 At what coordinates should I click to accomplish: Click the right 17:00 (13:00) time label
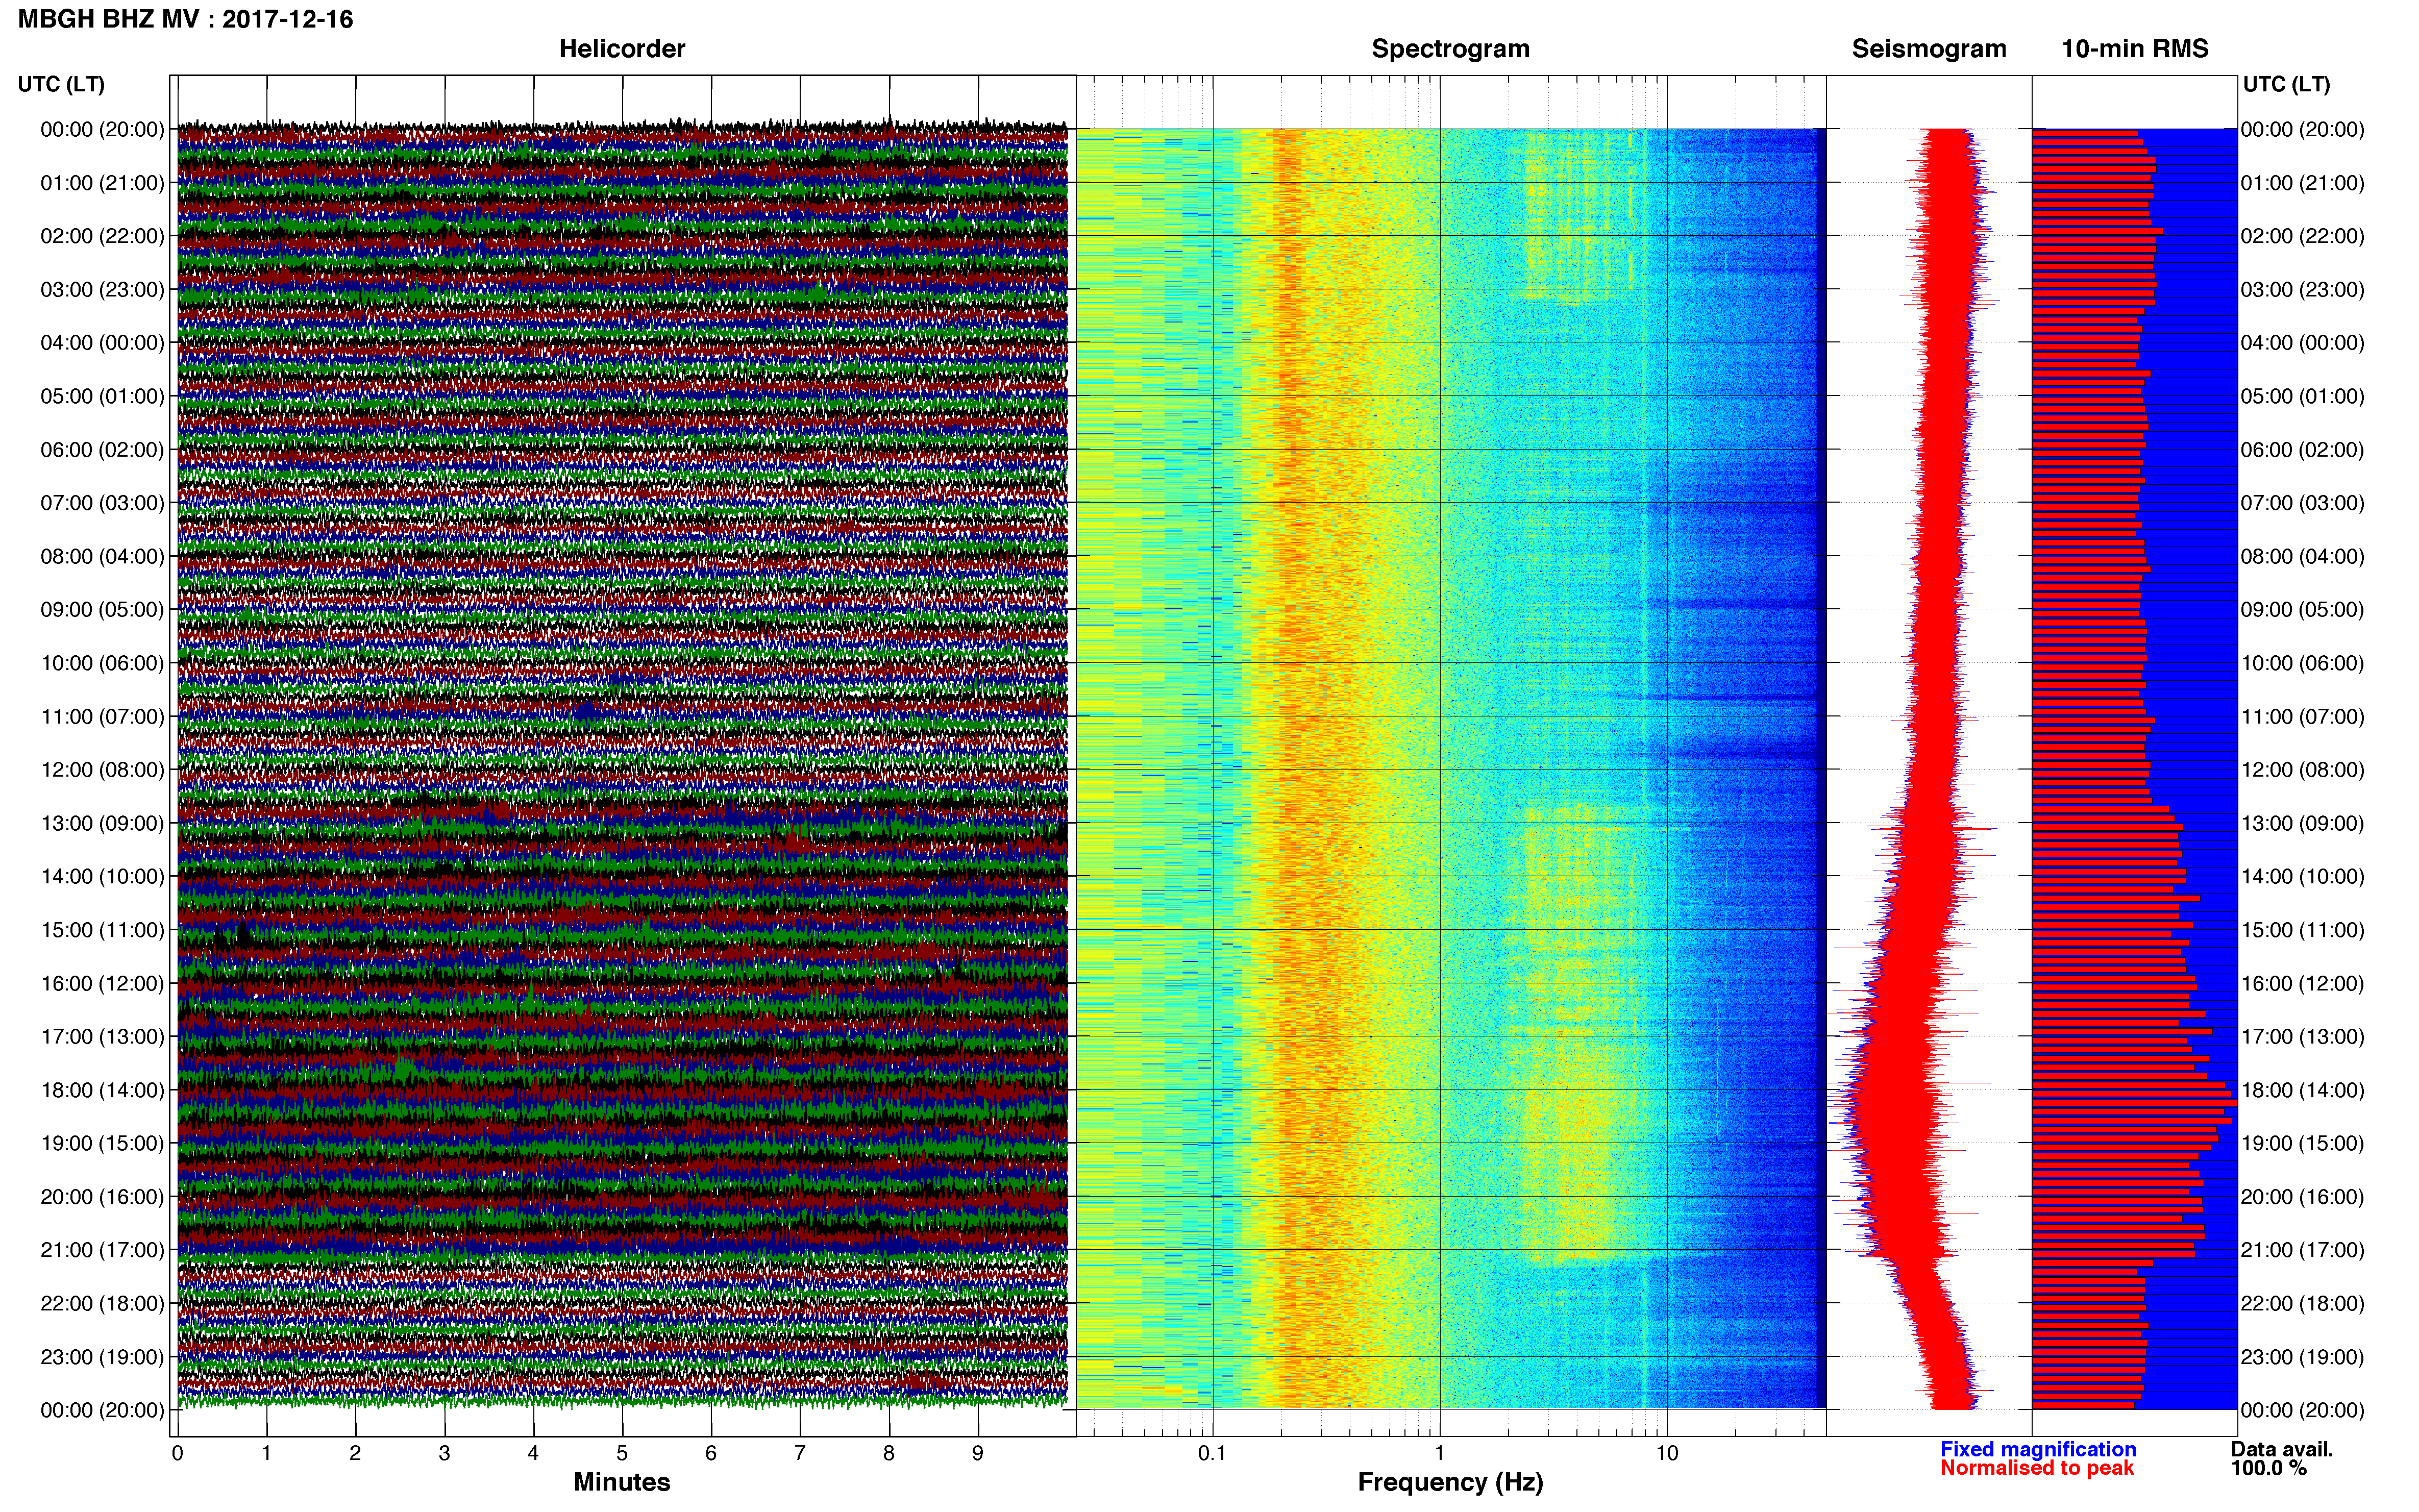[2302, 1037]
